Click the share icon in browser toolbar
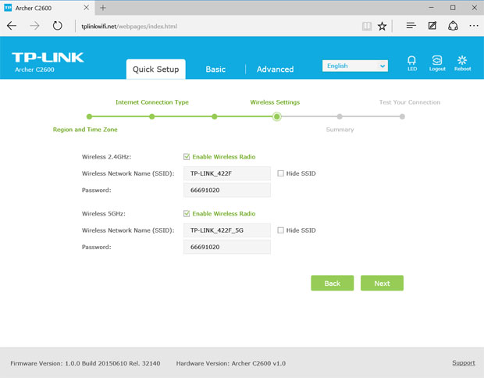This screenshot has width=484, height=378. 453,26
